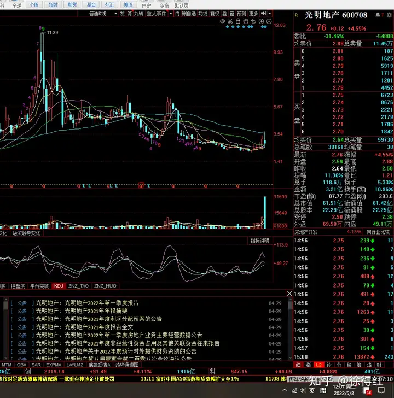Select the EXPMA indicator tab

coord(54,365)
